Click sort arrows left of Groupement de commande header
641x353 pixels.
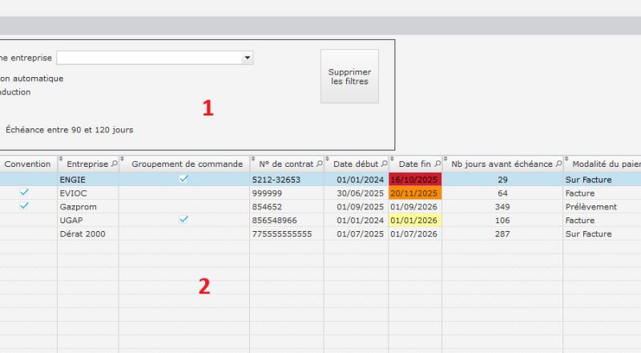click(x=123, y=160)
